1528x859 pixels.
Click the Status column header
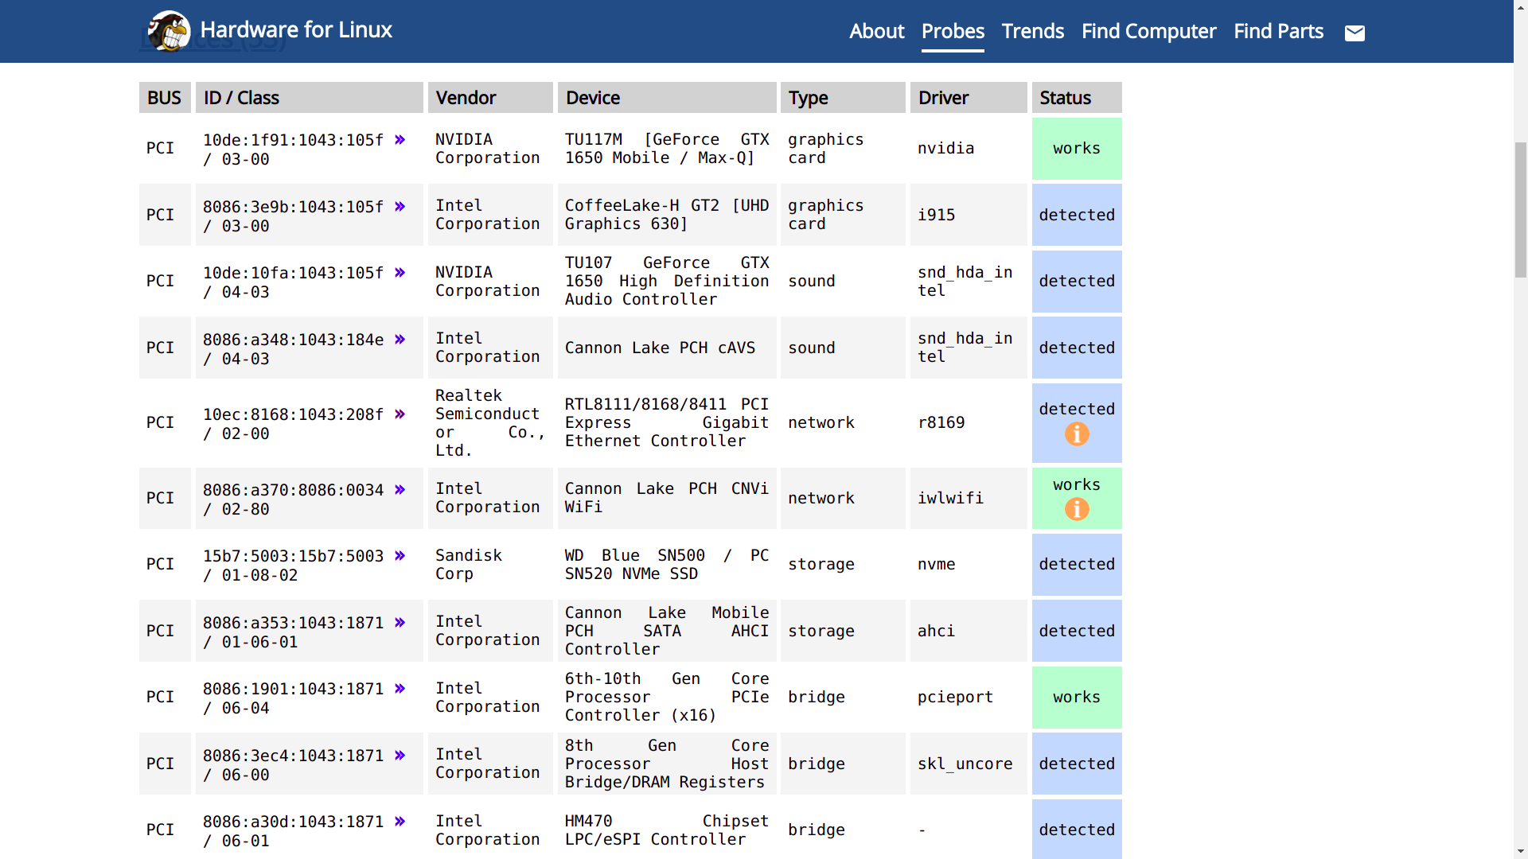click(1077, 98)
